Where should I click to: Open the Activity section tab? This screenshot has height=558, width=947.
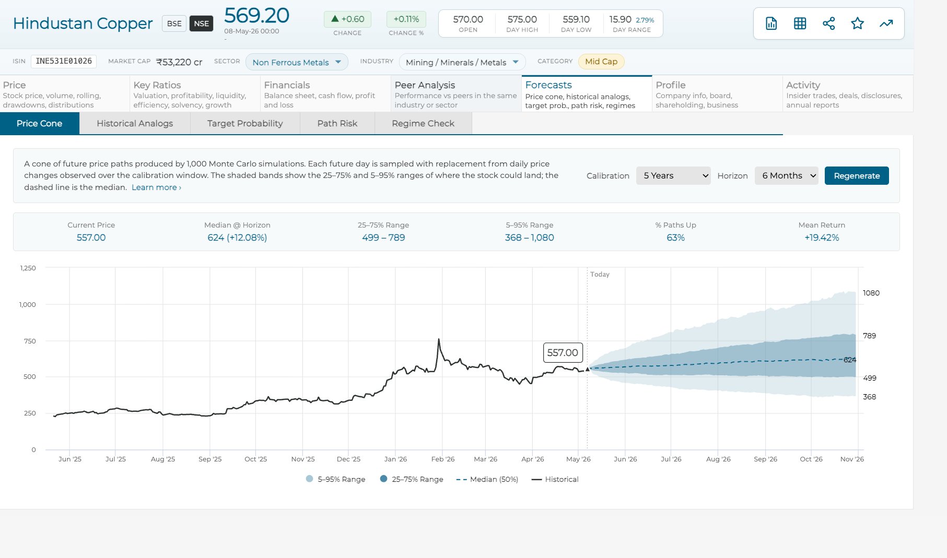(x=848, y=94)
